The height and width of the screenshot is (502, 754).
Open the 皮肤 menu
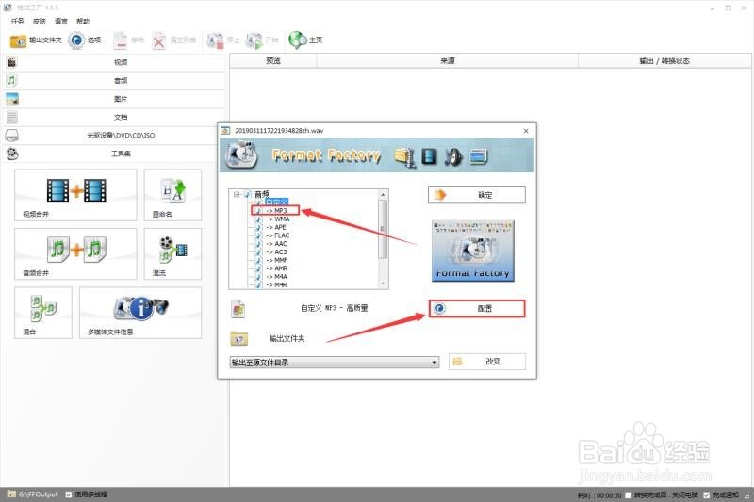tap(40, 21)
